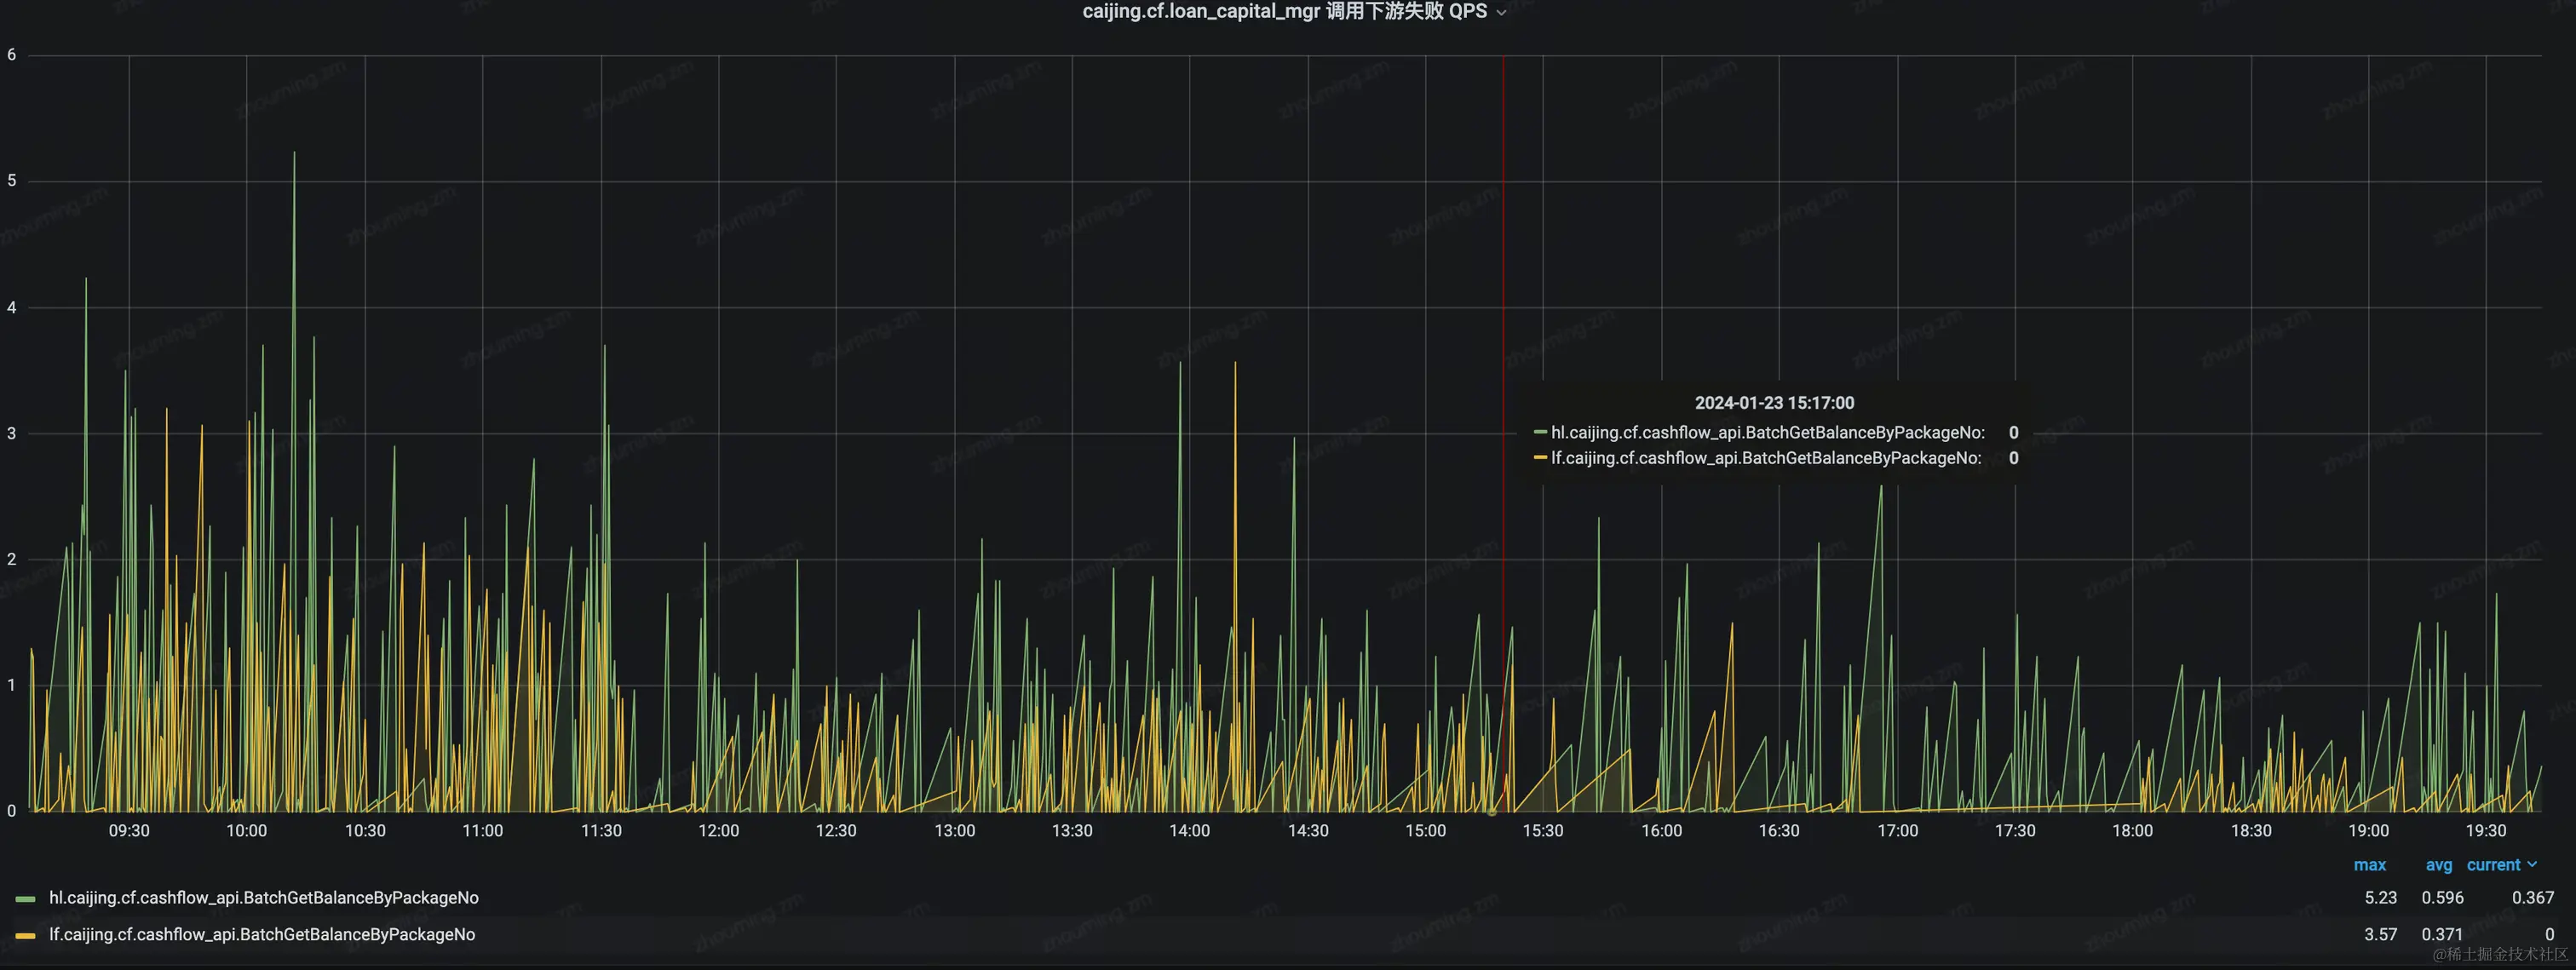Click the y-axis label 6
The height and width of the screenshot is (970, 2576).
tap(12, 55)
